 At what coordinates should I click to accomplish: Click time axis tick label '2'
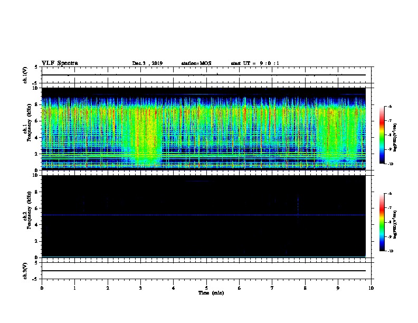(x=108, y=288)
